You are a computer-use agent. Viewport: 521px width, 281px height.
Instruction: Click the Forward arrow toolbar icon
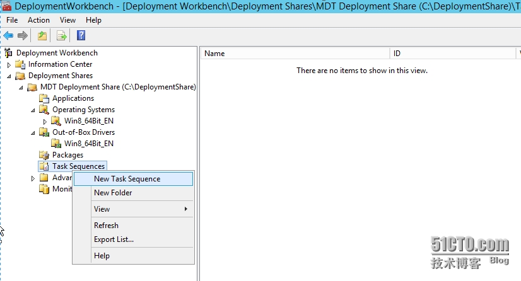[23, 35]
